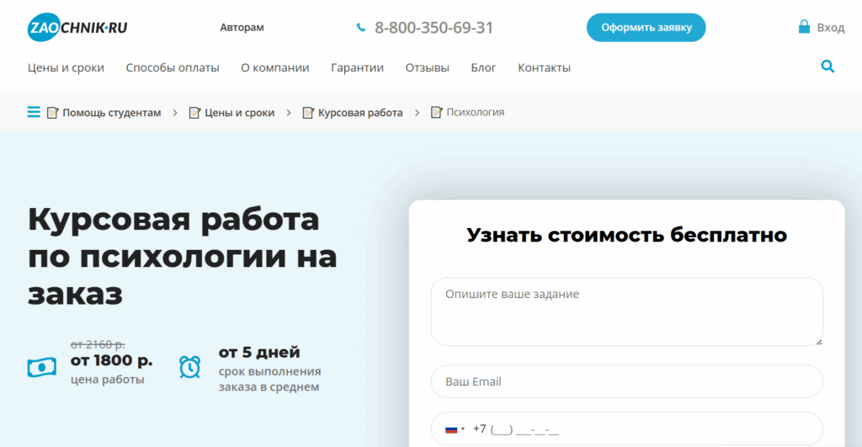Open the hamburger menu in breadcrumbs
The image size is (862, 447).
(34, 112)
